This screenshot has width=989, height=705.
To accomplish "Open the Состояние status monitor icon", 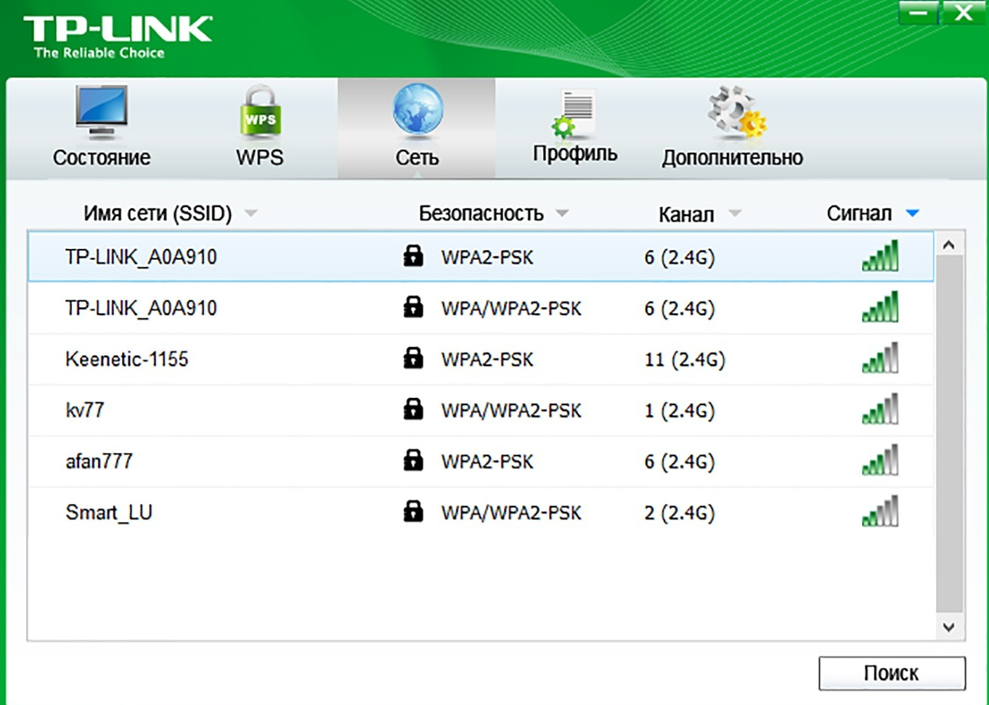I will coord(101,113).
